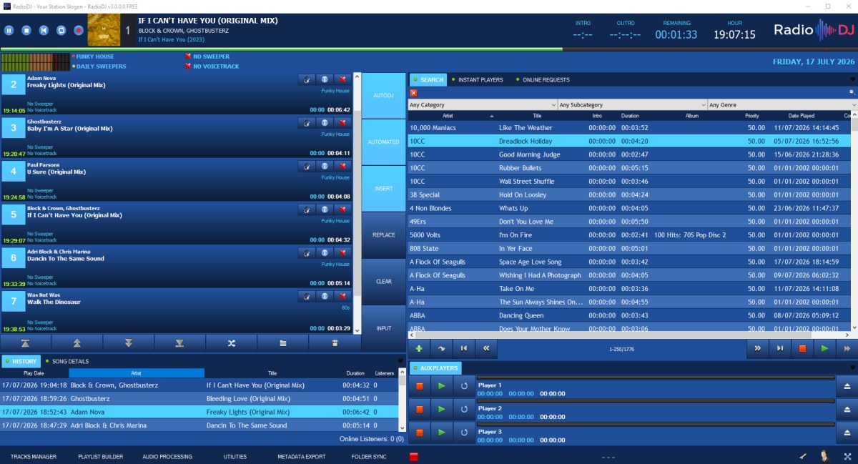Pause the currently playing track
Viewport: 858px width, 464px height.
tap(9, 30)
